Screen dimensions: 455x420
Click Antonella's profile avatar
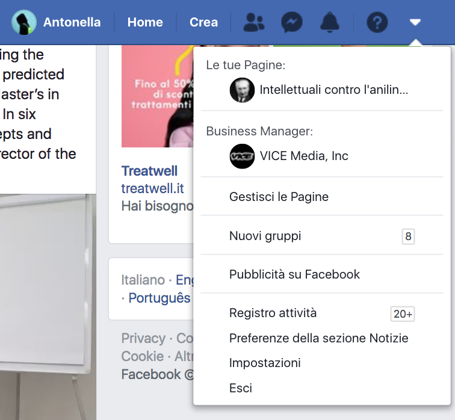tap(24, 22)
